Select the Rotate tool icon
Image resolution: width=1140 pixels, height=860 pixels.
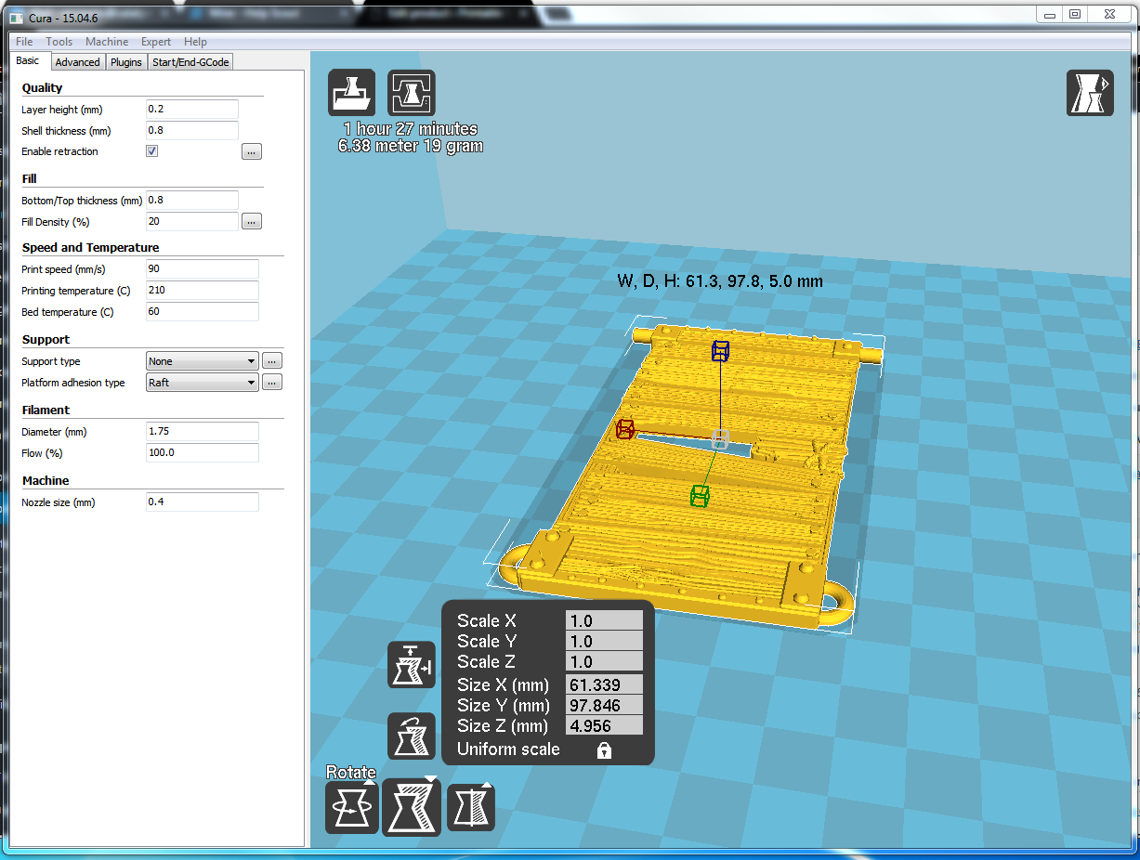351,807
